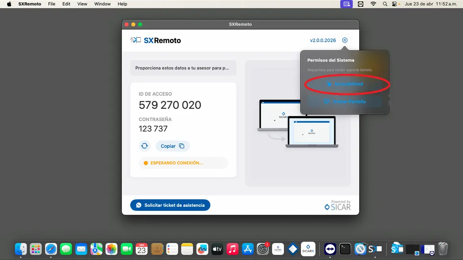
Task: Click the access ID 579 270 020
Action: click(170, 105)
